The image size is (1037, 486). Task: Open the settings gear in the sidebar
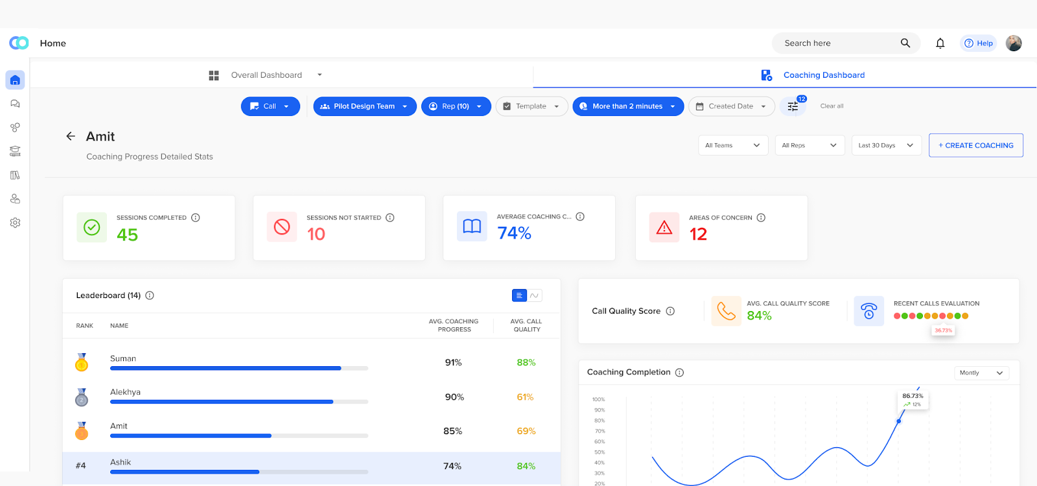pos(15,222)
